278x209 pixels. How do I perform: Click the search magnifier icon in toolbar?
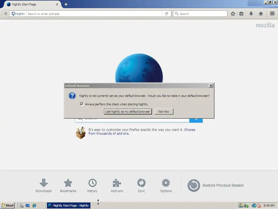pos(176,14)
